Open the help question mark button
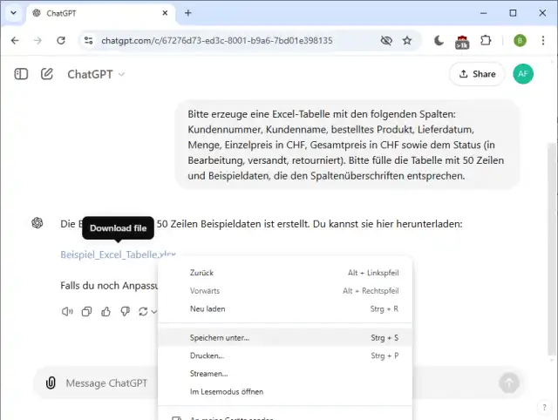Viewport: 558px width, 420px height. pos(544,407)
